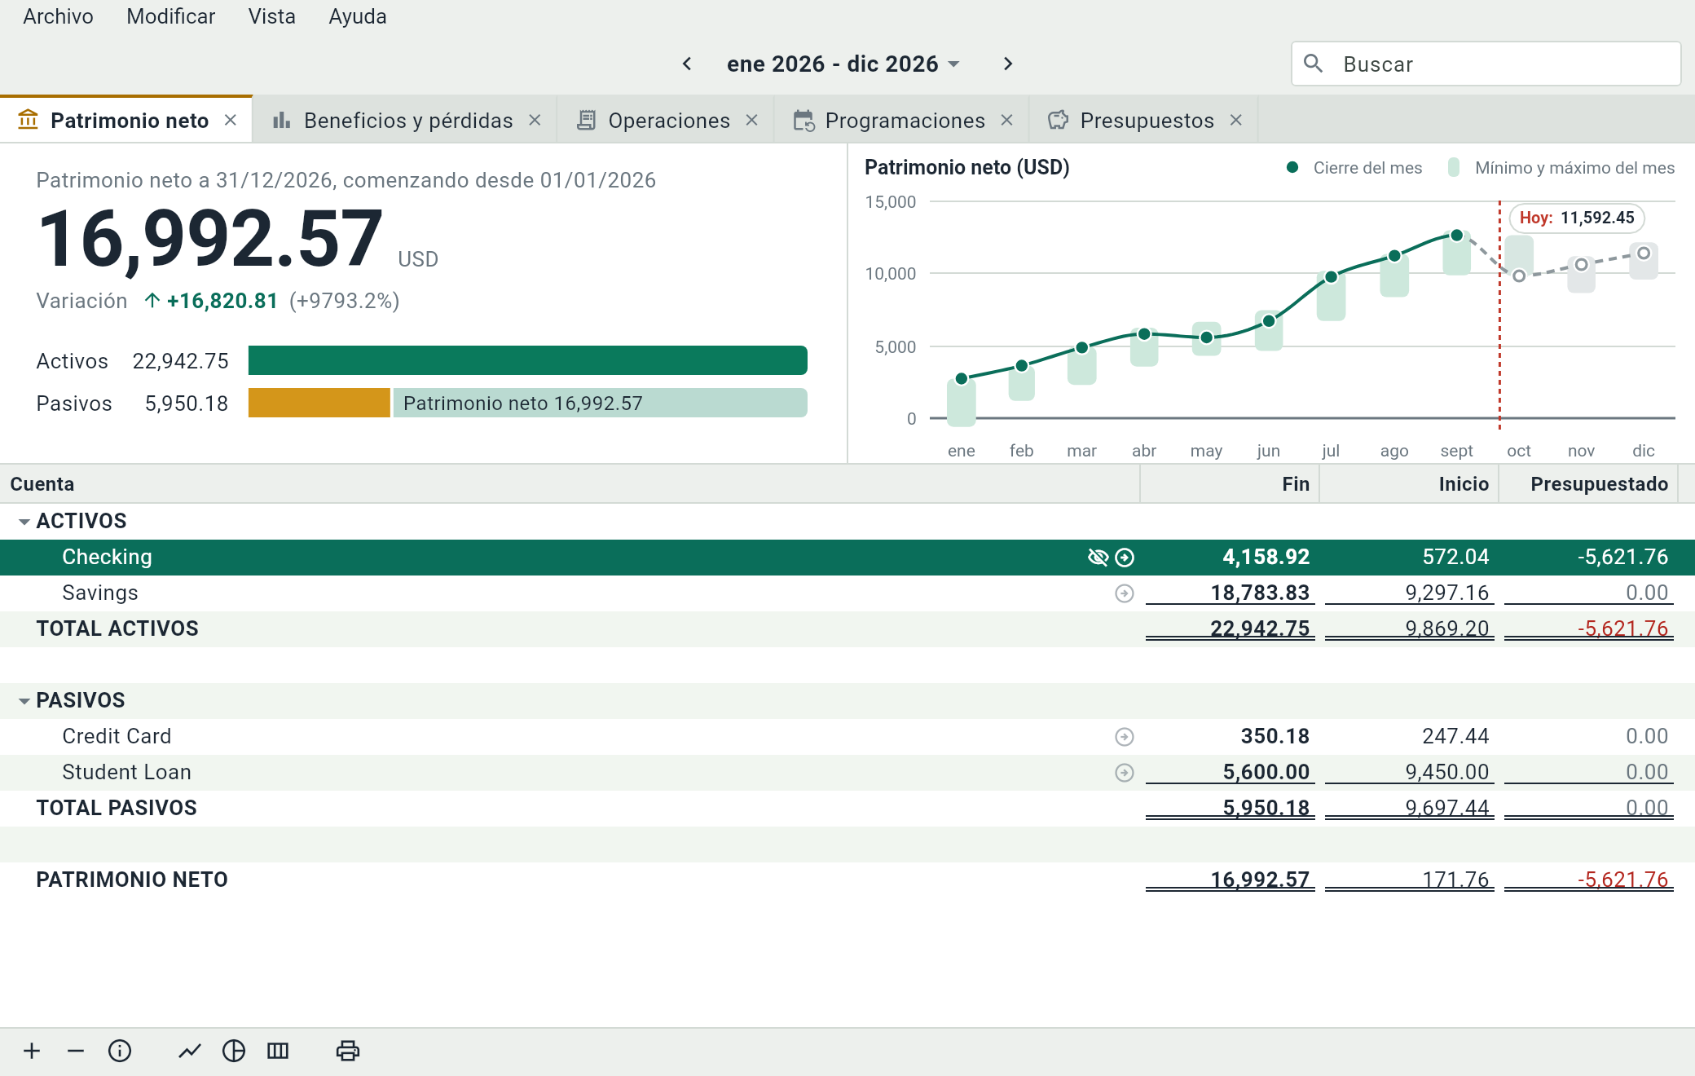Click the orange Pasivos bar

coord(319,403)
